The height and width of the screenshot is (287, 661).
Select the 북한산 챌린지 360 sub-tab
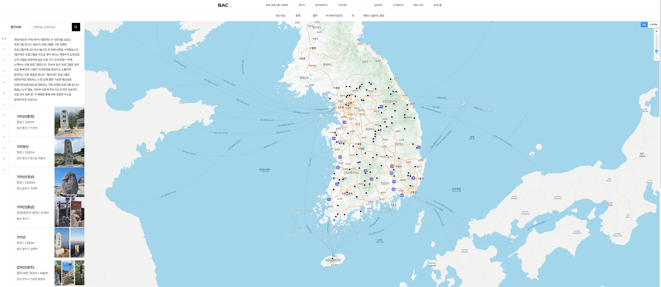tap(374, 16)
